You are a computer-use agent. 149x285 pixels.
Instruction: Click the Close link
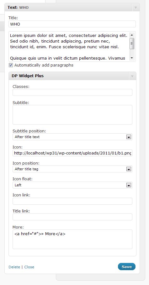pyautogui.click(x=29, y=267)
